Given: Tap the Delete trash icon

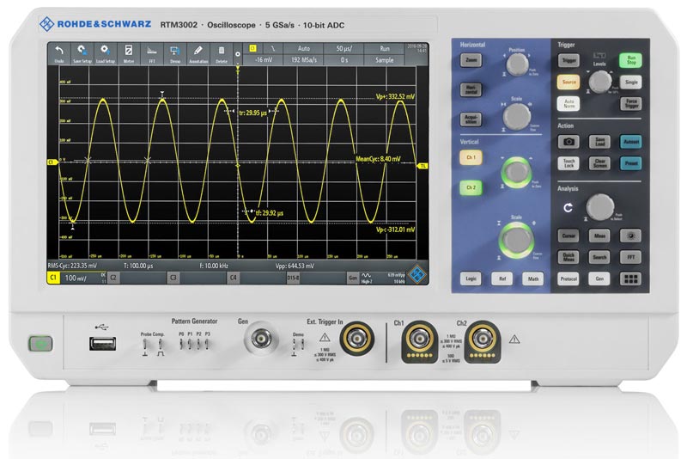Looking at the screenshot, I should tap(222, 54).
